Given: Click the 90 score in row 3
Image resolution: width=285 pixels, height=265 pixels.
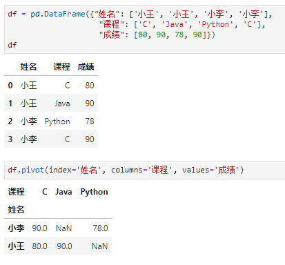Looking at the screenshot, I should pyautogui.click(x=90, y=139).
